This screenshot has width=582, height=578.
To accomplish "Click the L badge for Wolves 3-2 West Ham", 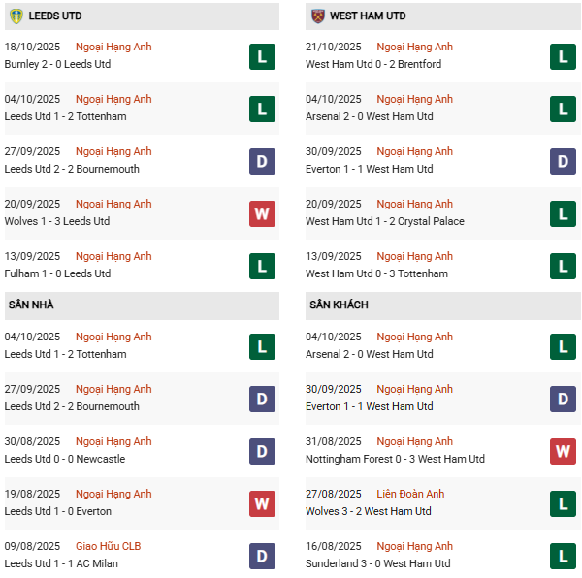I will tap(563, 503).
